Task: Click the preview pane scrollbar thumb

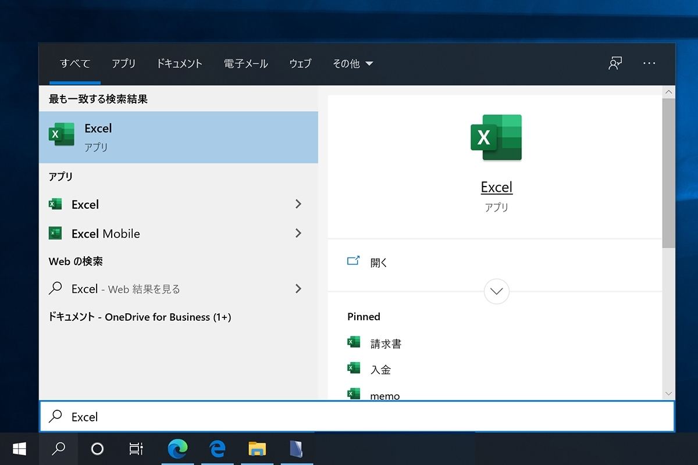Action: [x=668, y=172]
